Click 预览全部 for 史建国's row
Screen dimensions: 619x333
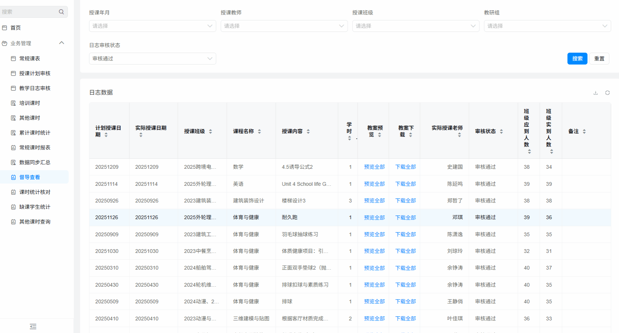click(x=374, y=167)
